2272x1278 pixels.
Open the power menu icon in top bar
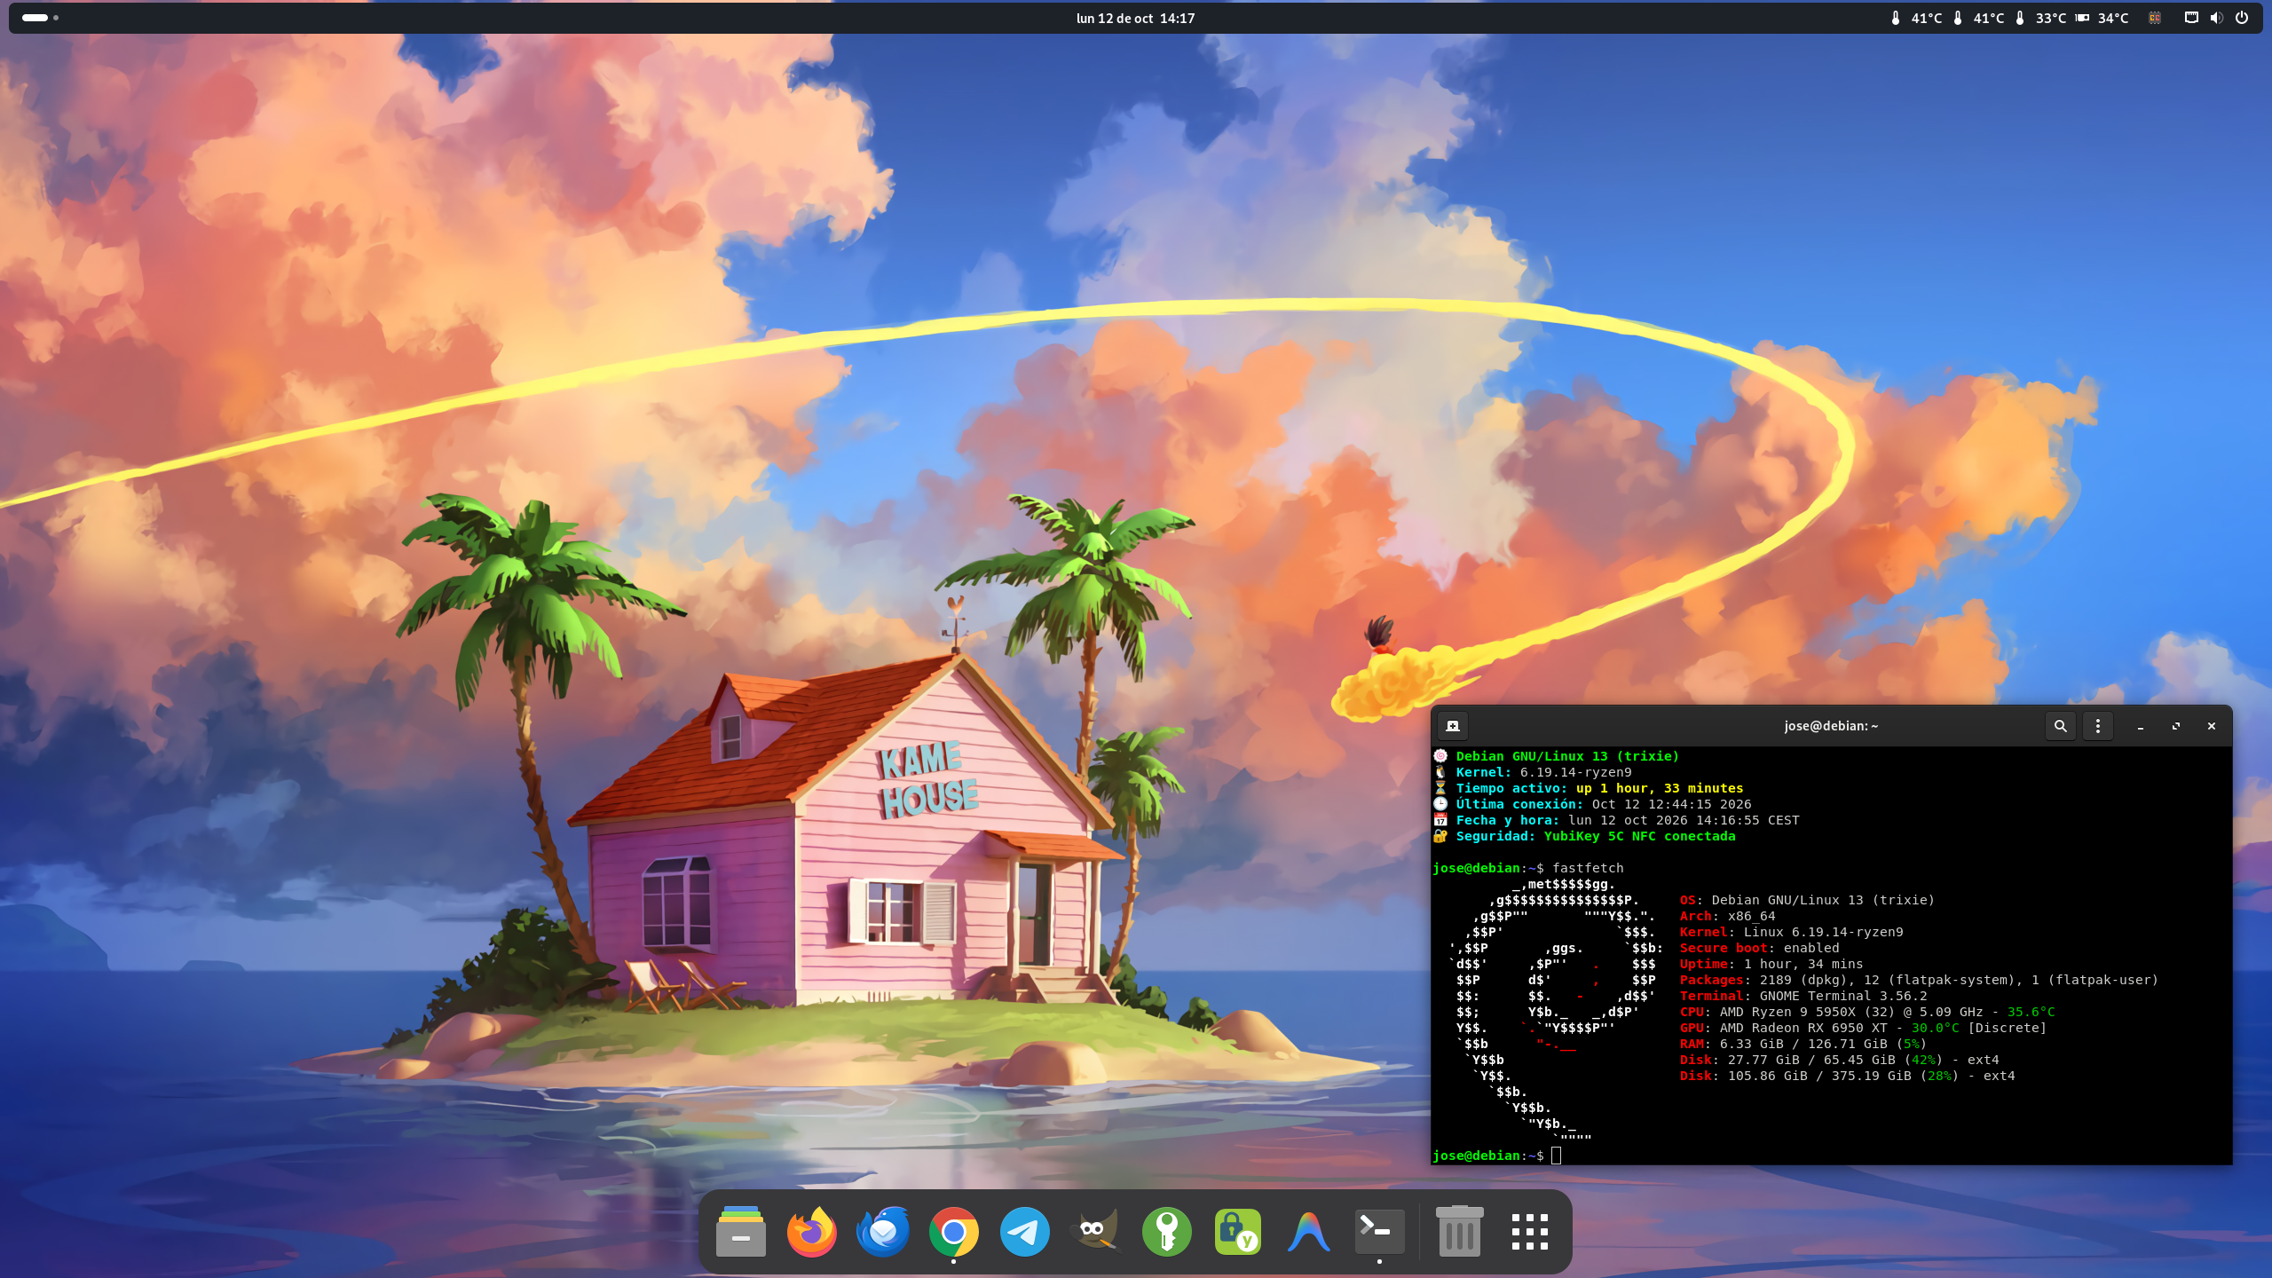pos(2242,18)
